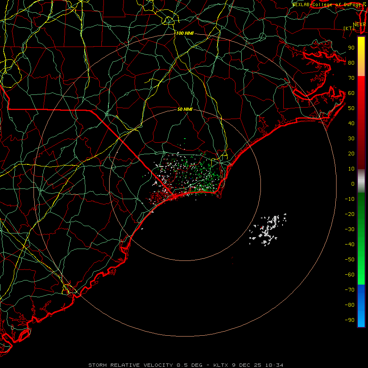The height and width of the screenshot is (368, 368).
Task: Select the 80 value on the velocity scale
Action: point(351,63)
